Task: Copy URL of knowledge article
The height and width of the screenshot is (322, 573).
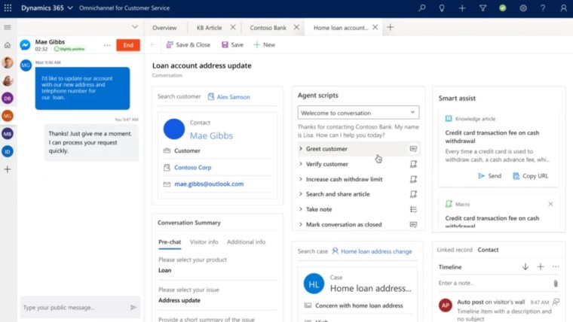Action: point(530,176)
